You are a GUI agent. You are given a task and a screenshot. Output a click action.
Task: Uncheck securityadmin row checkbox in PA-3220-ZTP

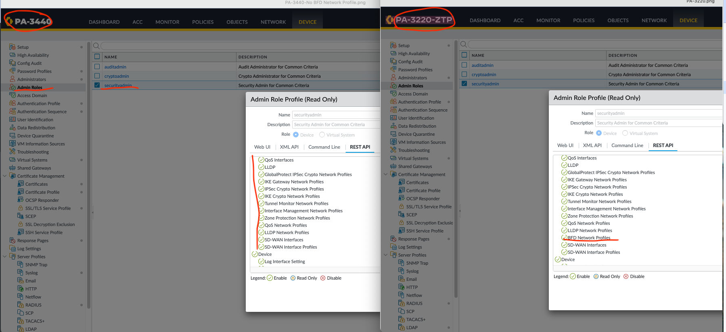click(x=464, y=84)
